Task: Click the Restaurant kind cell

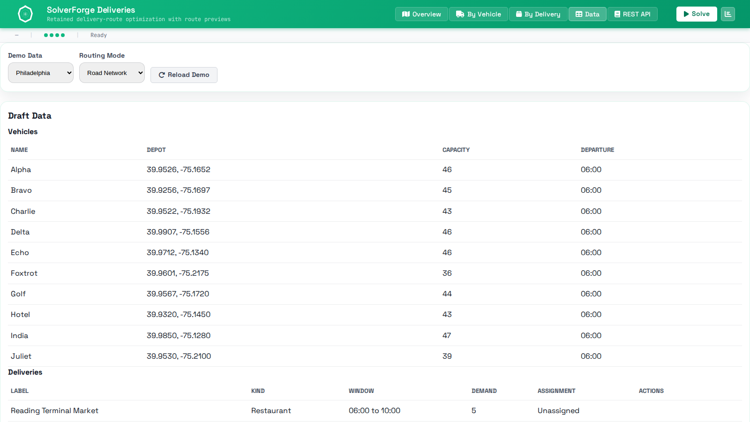Action: (271, 411)
